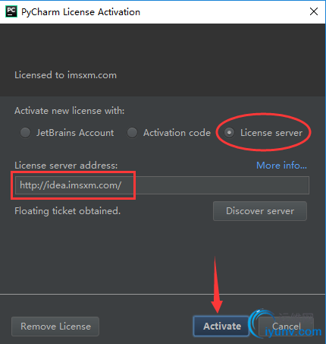This screenshot has width=326, height=344.
Task: Click the 'Licensed to imsxm.com' text
Action: pos(65,75)
